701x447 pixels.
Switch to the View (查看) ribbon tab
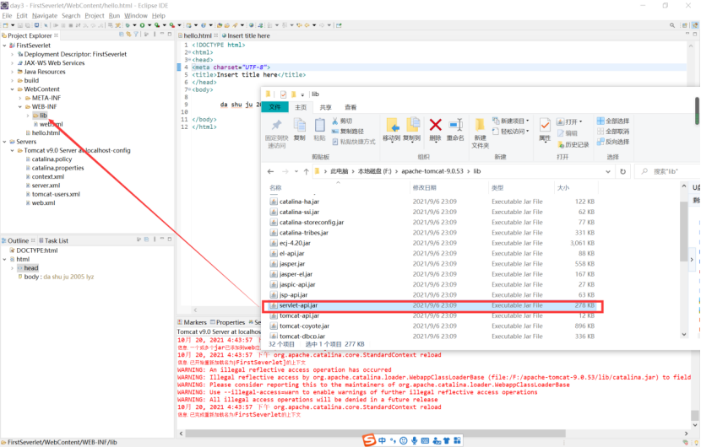[x=350, y=108]
